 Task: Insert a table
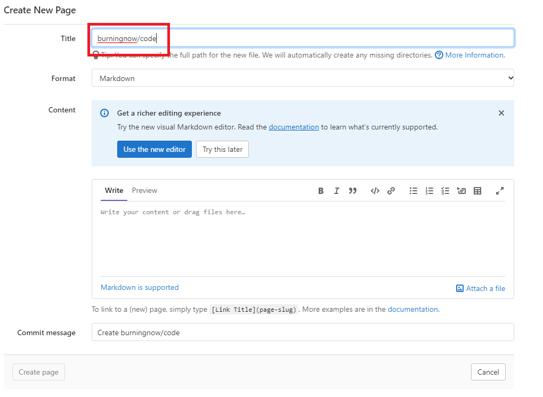point(477,191)
